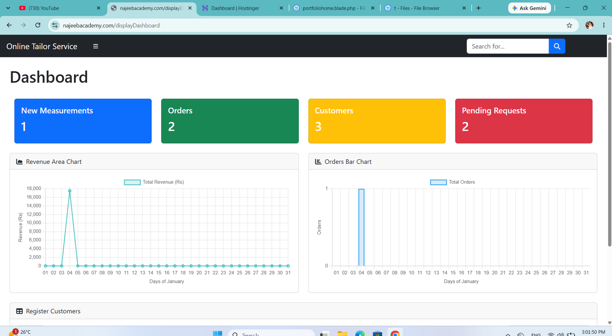Viewport: 612px width, 336px height.
Task: Click the Customers yellow card
Action: coord(377,121)
